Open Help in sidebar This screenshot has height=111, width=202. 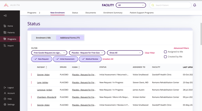(8, 99)
